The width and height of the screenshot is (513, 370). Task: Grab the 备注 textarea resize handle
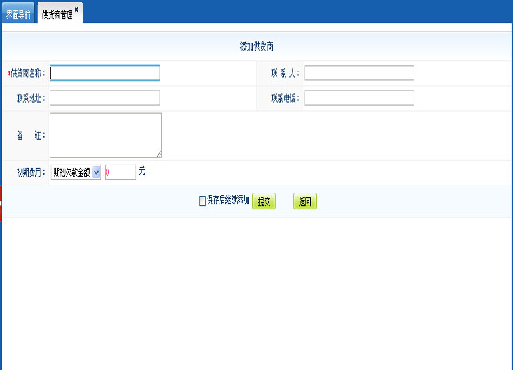(159, 154)
